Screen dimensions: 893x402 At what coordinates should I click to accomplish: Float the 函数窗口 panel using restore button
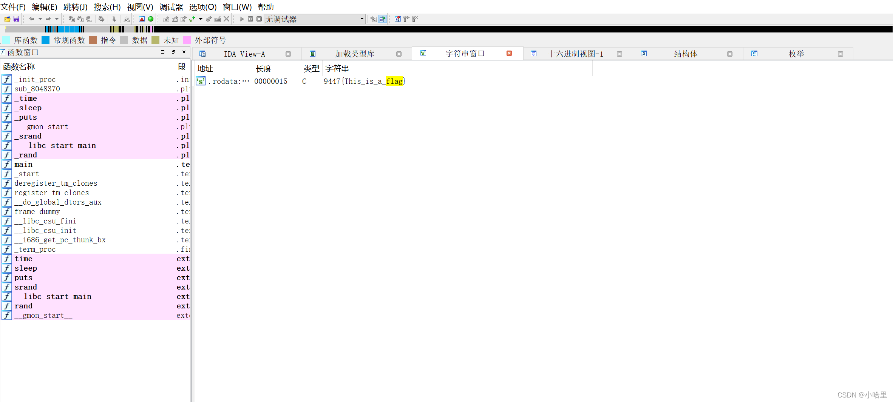[x=173, y=52]
